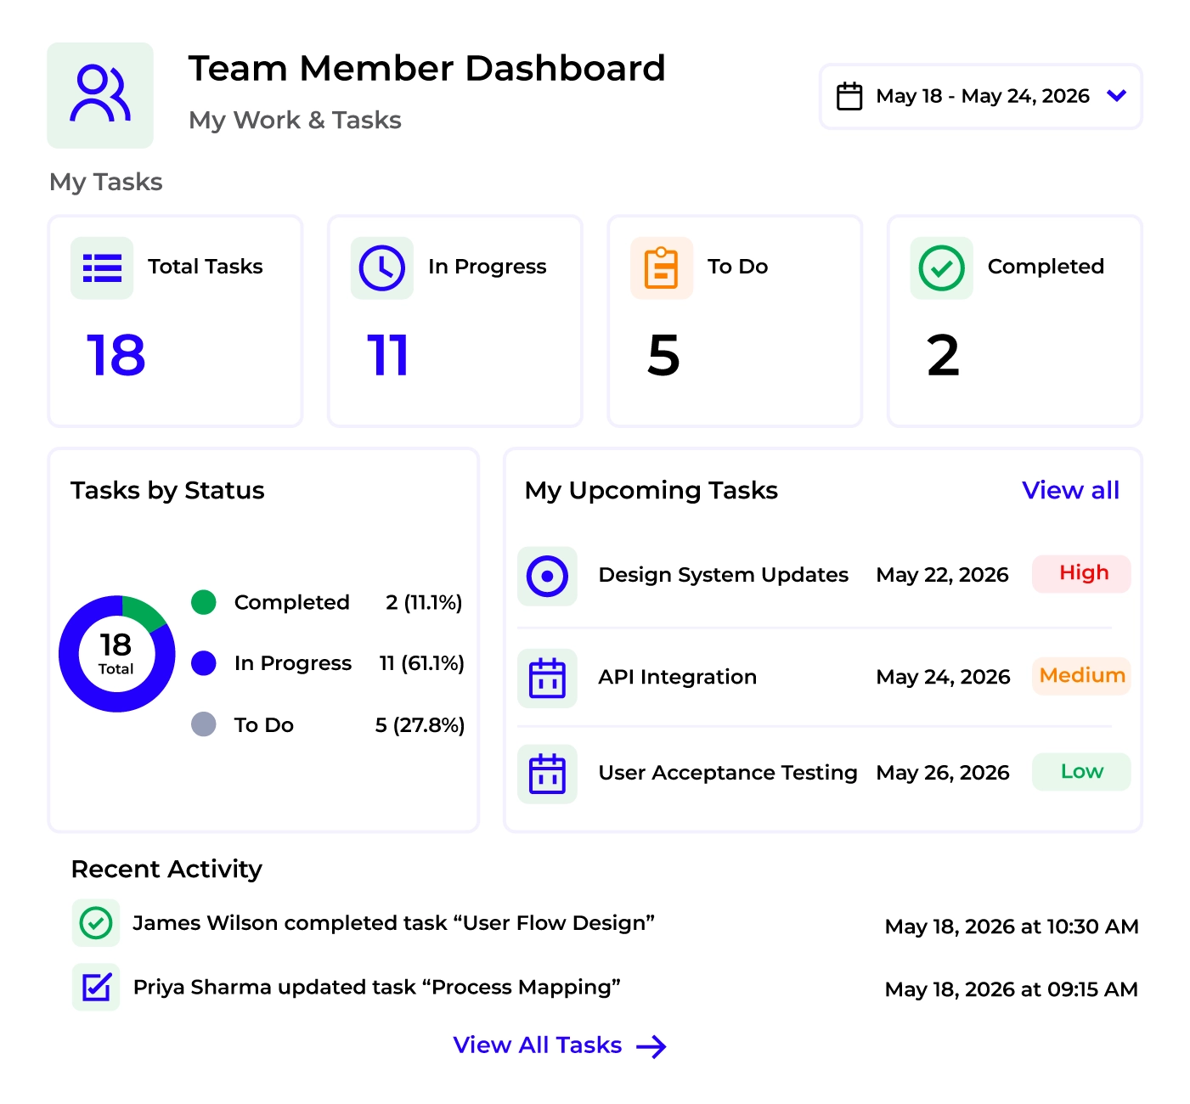The image size is (1190, 1104).
Task: Click the calendar icon for API Integration
Action: pos(547,678)
